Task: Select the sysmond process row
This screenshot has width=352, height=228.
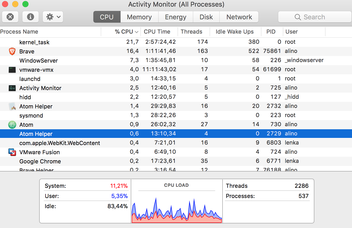Action: tap(176, 115)
